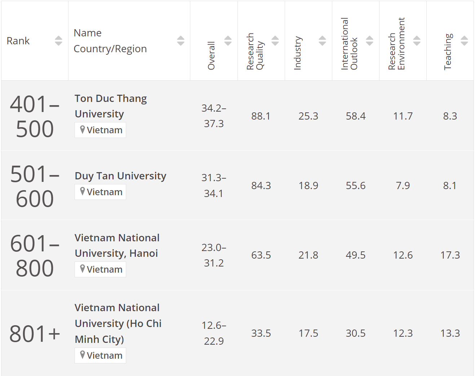Click Vietnam location tag under Hanoi university
475x376 pixels.
[101, 269]
